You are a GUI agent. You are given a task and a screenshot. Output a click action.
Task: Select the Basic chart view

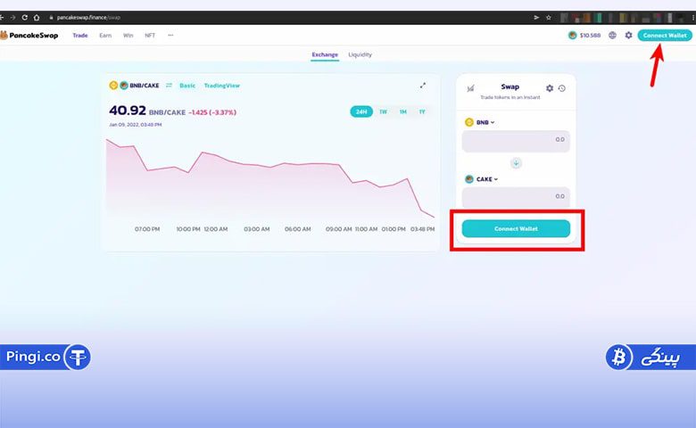coord(187,86)
